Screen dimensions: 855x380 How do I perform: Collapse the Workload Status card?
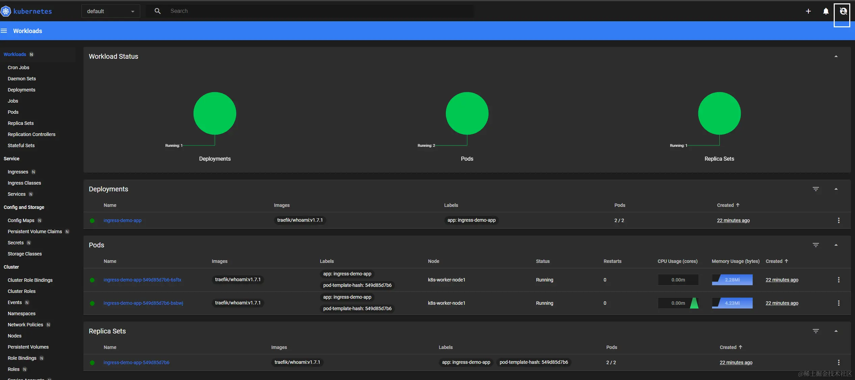836,56
